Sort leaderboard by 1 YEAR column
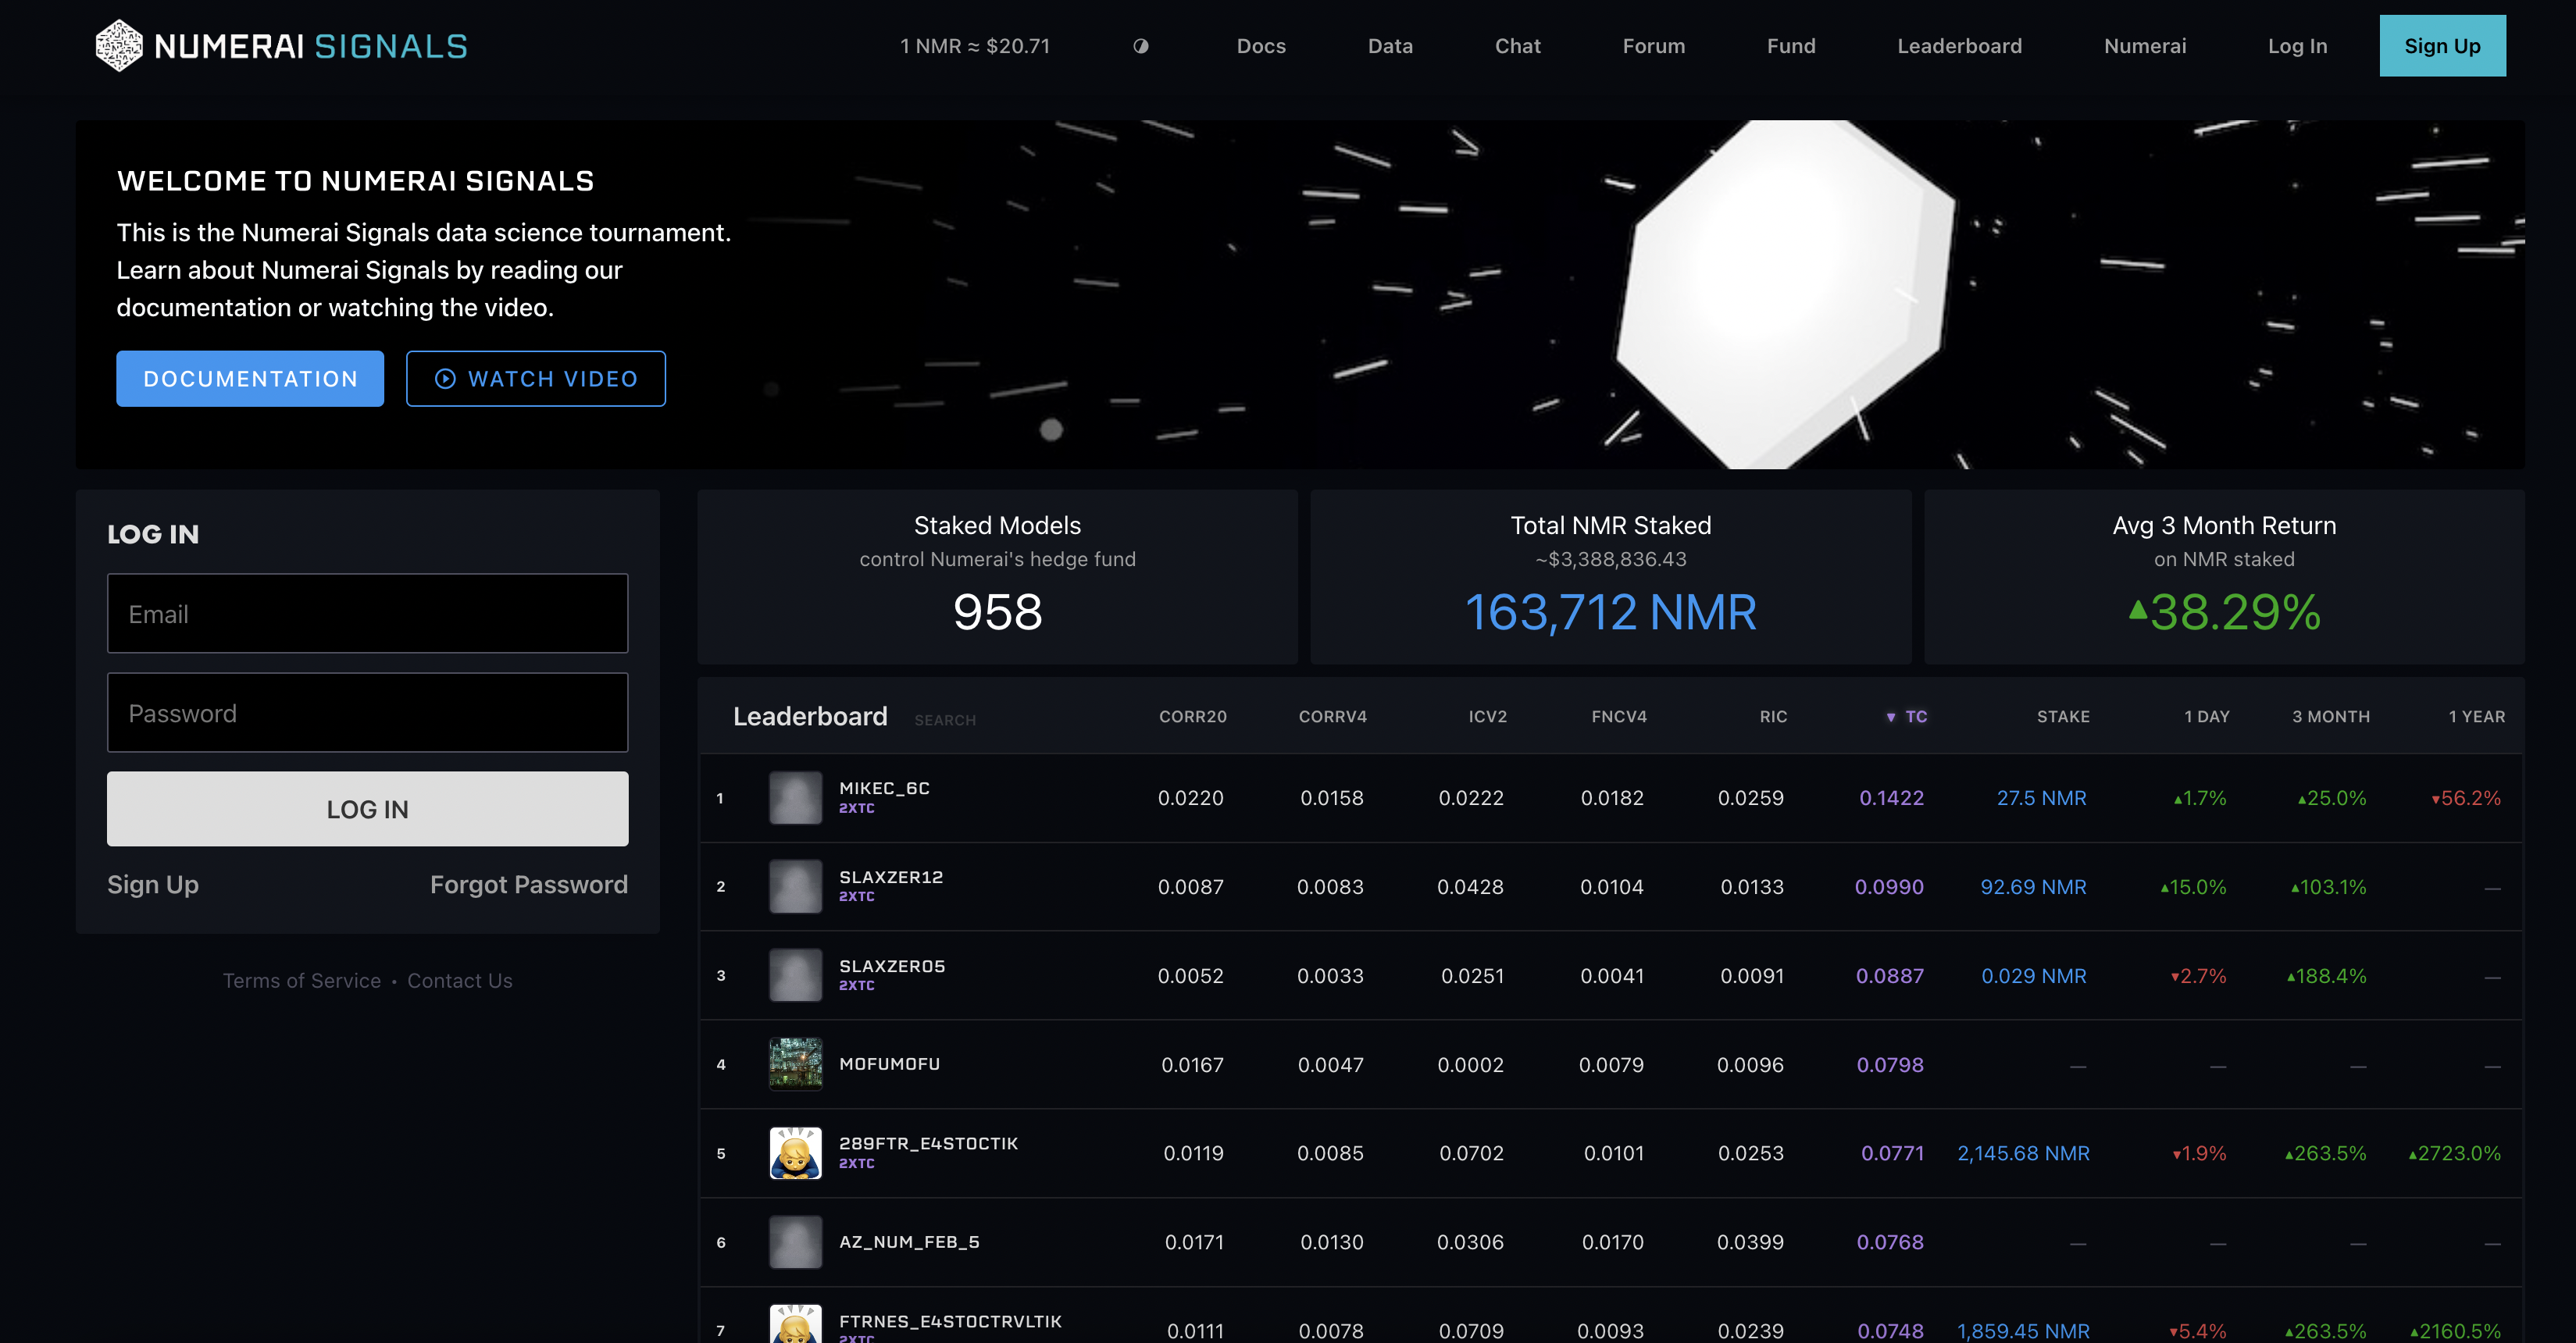Image resolution: width=2576 pixels, height=1343 pixels. (x=2476, y=717)
